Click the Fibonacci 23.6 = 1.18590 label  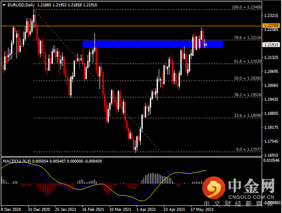coord(247,115)
